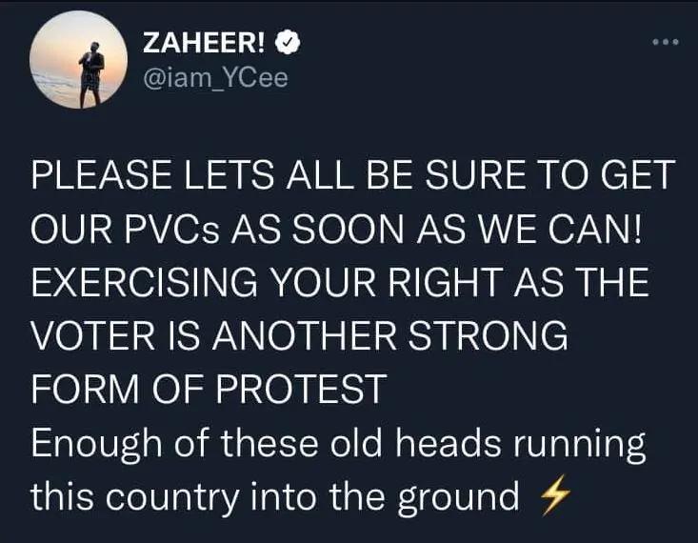Open ZAHEER!'s profile picture
The width and height of the screenshot is (698, 543).
[79, 62]
